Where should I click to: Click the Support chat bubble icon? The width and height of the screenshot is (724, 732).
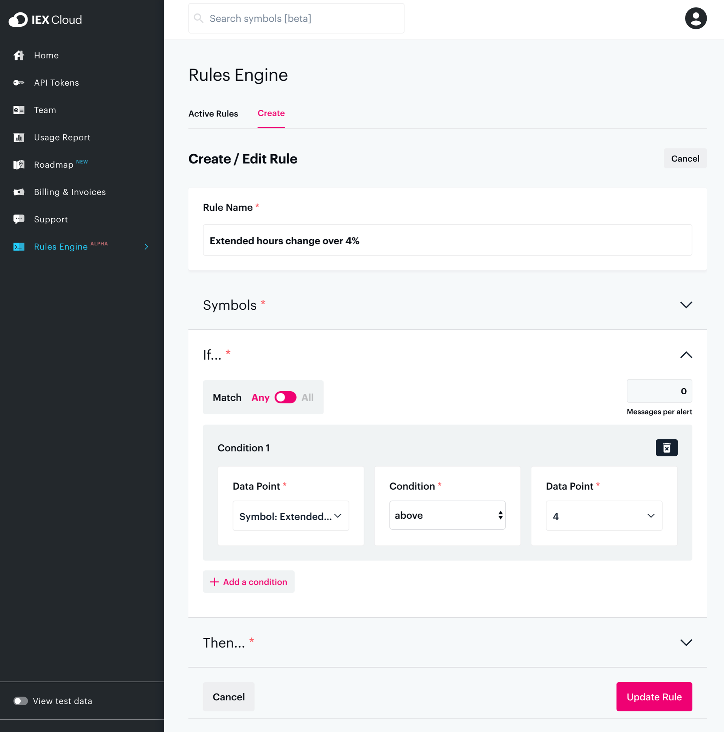pyautogui.click(x=18, y=219)
